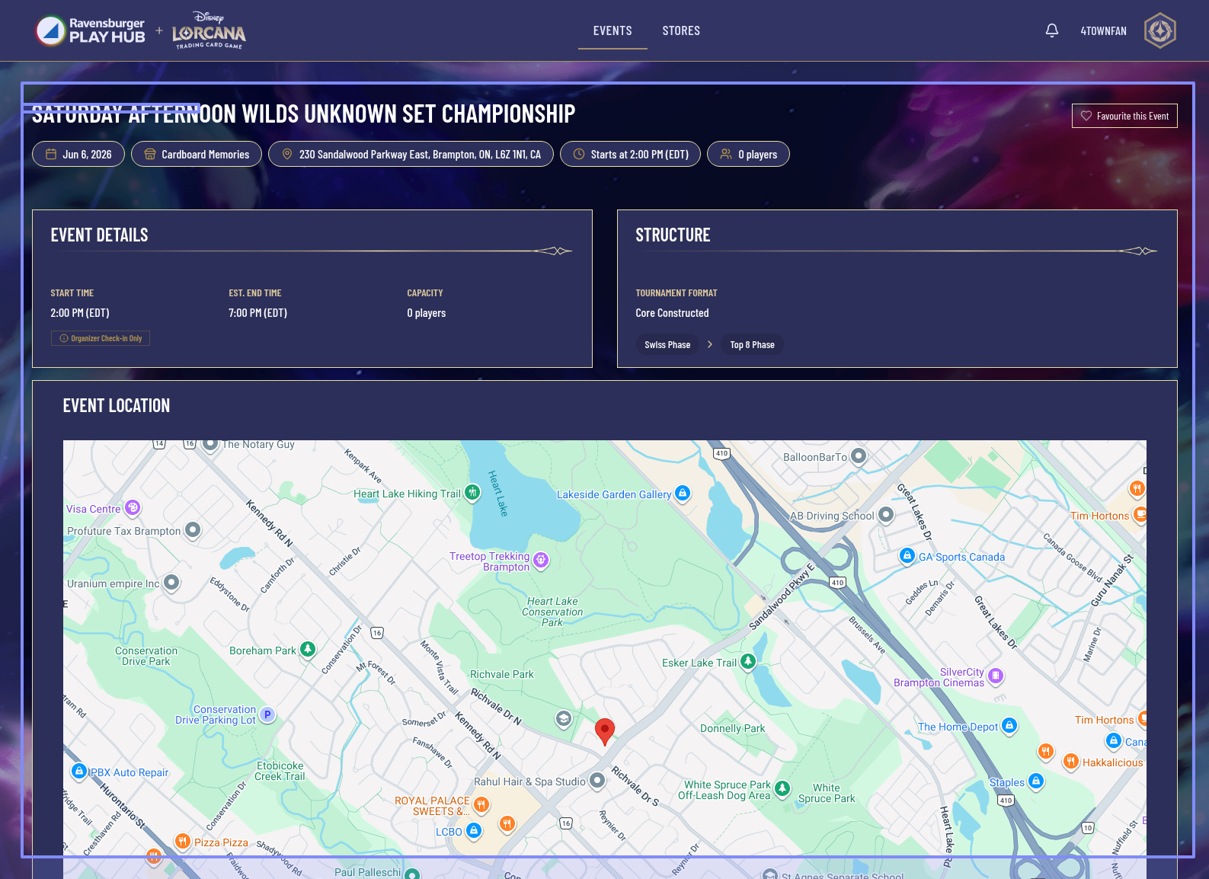Select the Heart Lake Hiking Trail marker
Image resolution: width=1209 pixels, height=879 pixels.
coord(473,493)
